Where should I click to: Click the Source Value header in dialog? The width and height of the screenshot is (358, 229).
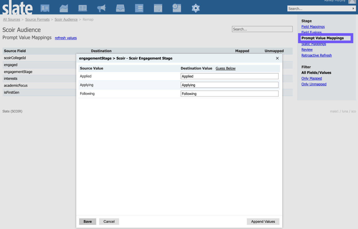pyautogui.click(x=91, y=68)
